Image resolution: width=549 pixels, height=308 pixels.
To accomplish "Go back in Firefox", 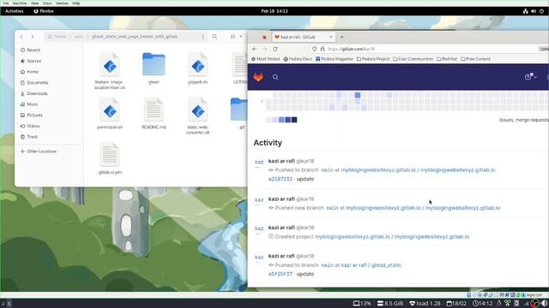I will coord(255,49).
